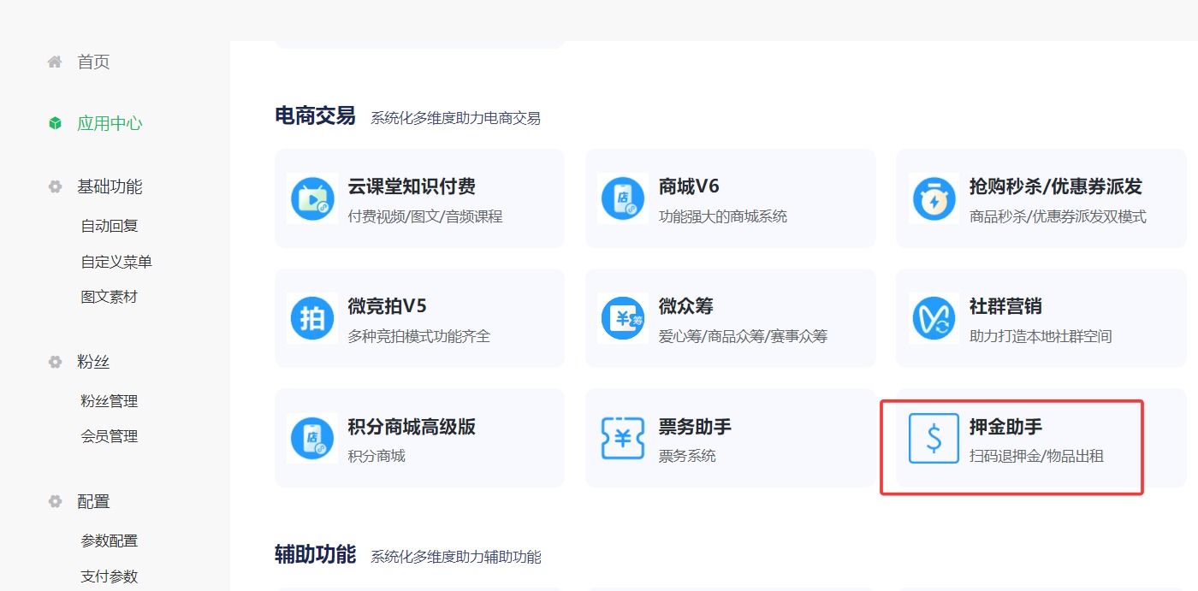Open the 积分商城高级版 points mall icon

tap(312, 437)
